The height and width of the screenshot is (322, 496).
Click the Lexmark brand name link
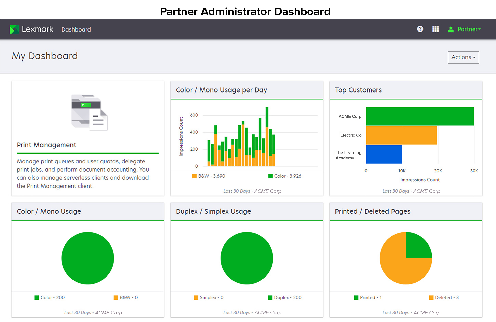coord(37,29)
